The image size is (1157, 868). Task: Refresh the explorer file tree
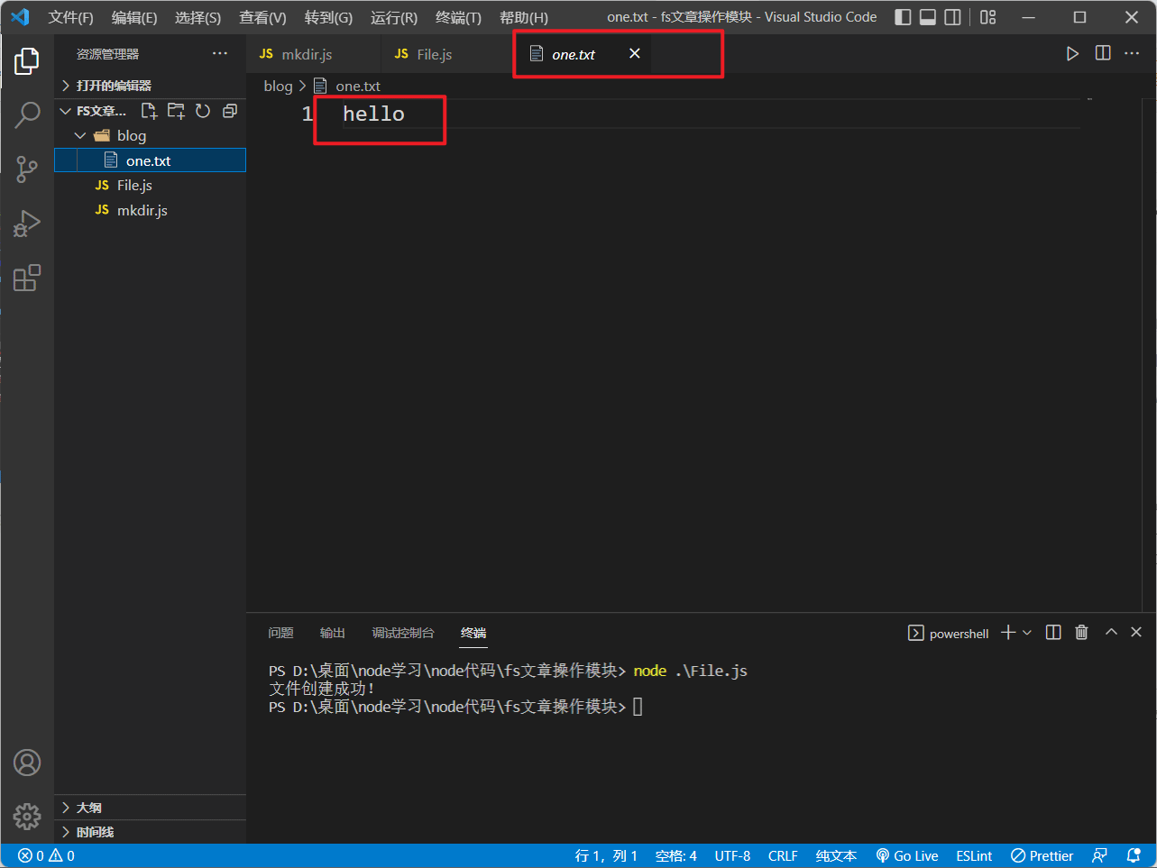[x=203, y=111]
